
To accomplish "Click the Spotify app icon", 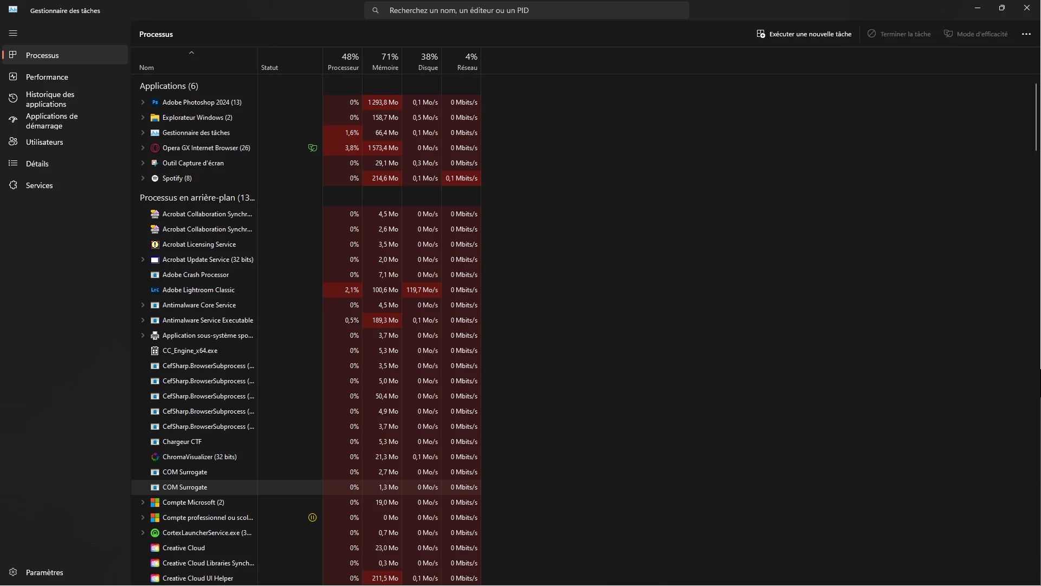I will point(155,178).
